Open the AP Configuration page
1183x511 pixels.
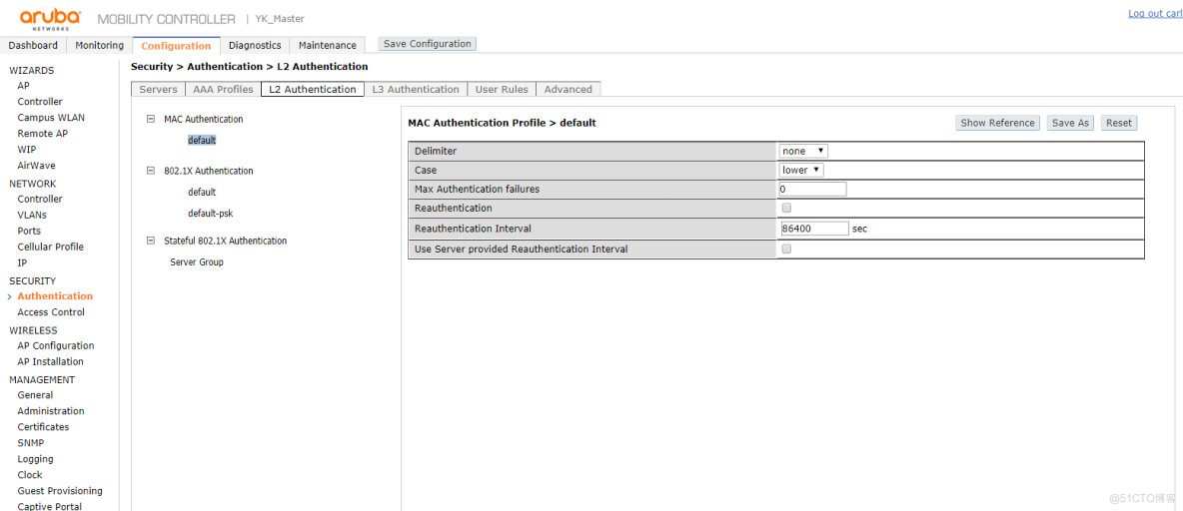click(x=56, y=346)
